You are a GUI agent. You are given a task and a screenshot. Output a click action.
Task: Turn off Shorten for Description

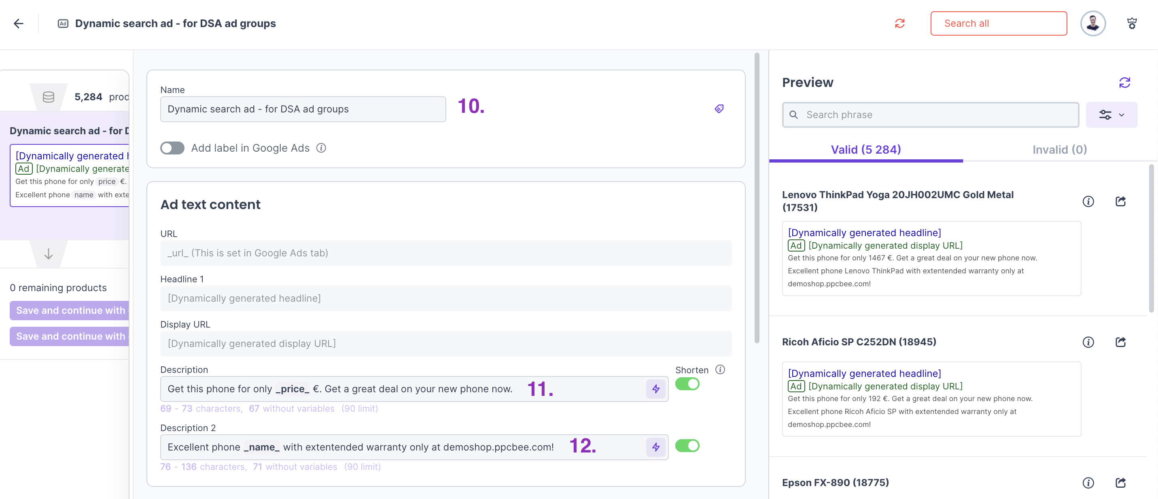tap(687, 385)
